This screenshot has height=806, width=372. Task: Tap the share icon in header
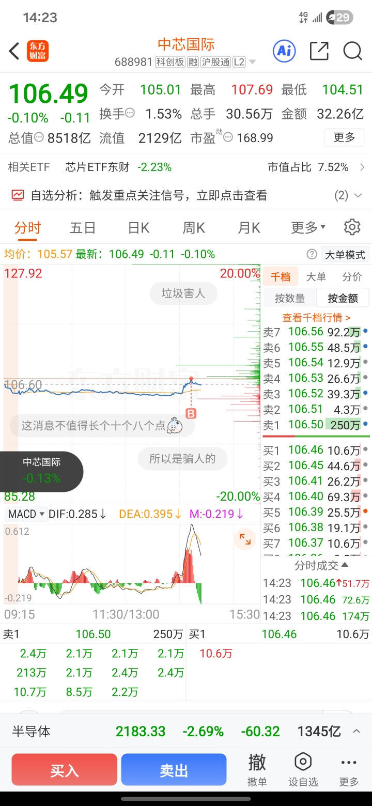[319, 51]
